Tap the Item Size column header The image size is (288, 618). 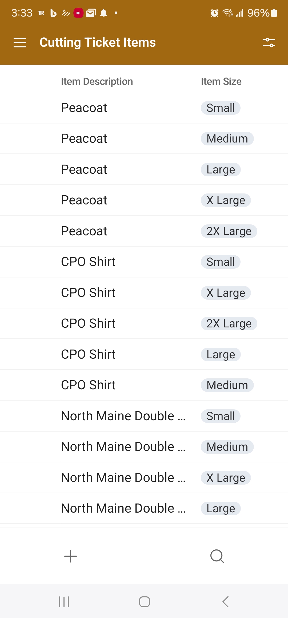pyautogui.click(x=221, y=81)
